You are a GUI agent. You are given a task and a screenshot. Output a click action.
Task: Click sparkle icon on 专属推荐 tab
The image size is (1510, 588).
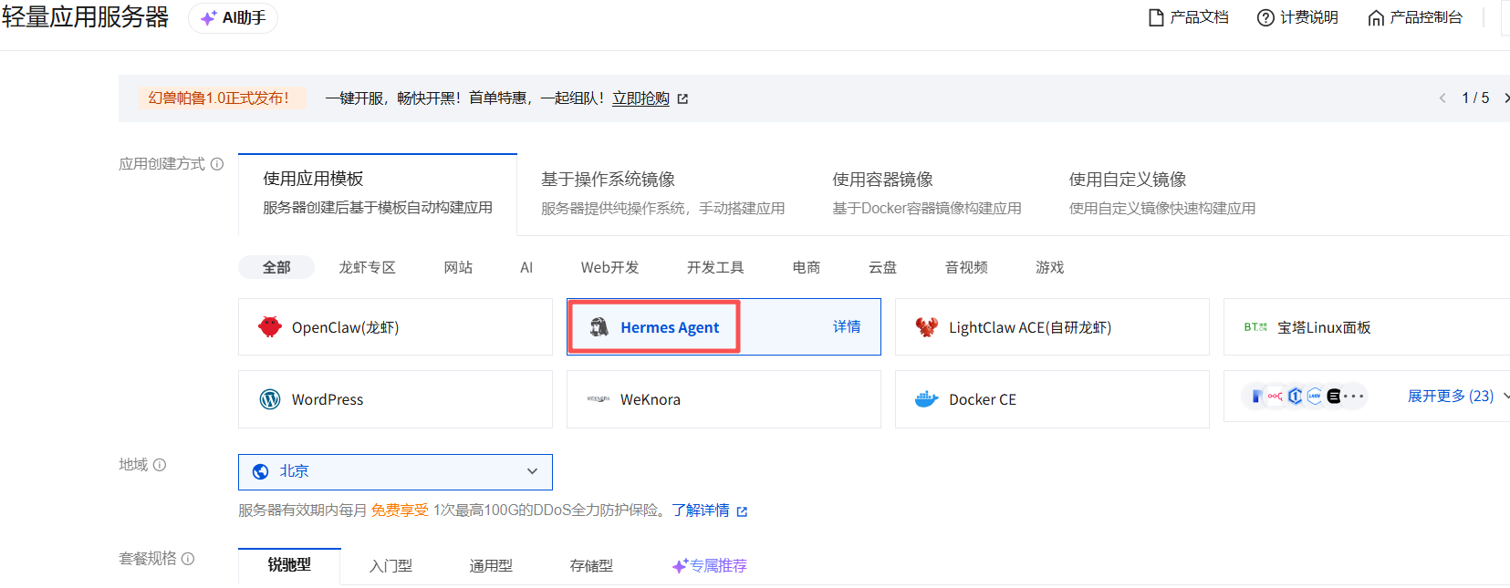click(680, 566)
